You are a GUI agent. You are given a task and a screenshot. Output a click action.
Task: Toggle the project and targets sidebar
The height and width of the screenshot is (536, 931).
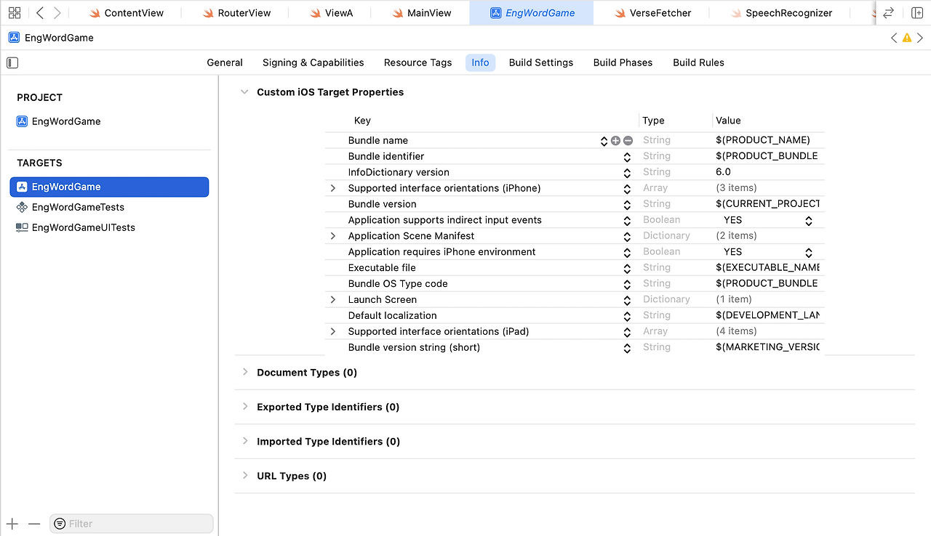click(x=12, y=62)
